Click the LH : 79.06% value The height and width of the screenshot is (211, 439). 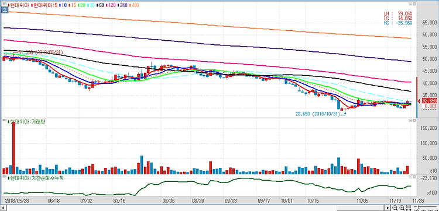click(x=398, y=13)
